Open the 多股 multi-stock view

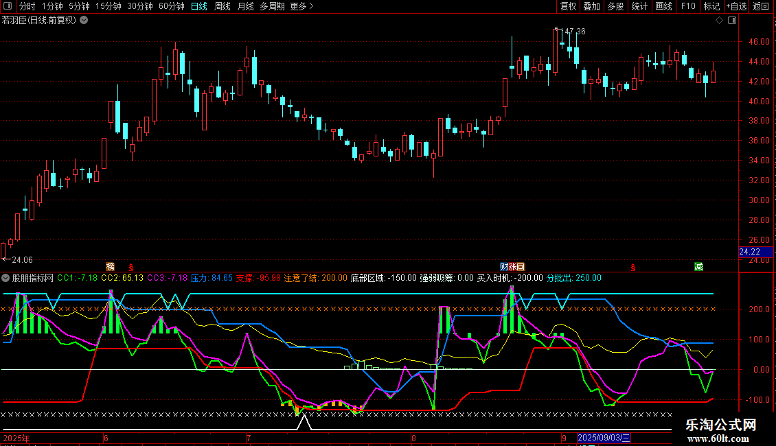(x=615, y=6)
